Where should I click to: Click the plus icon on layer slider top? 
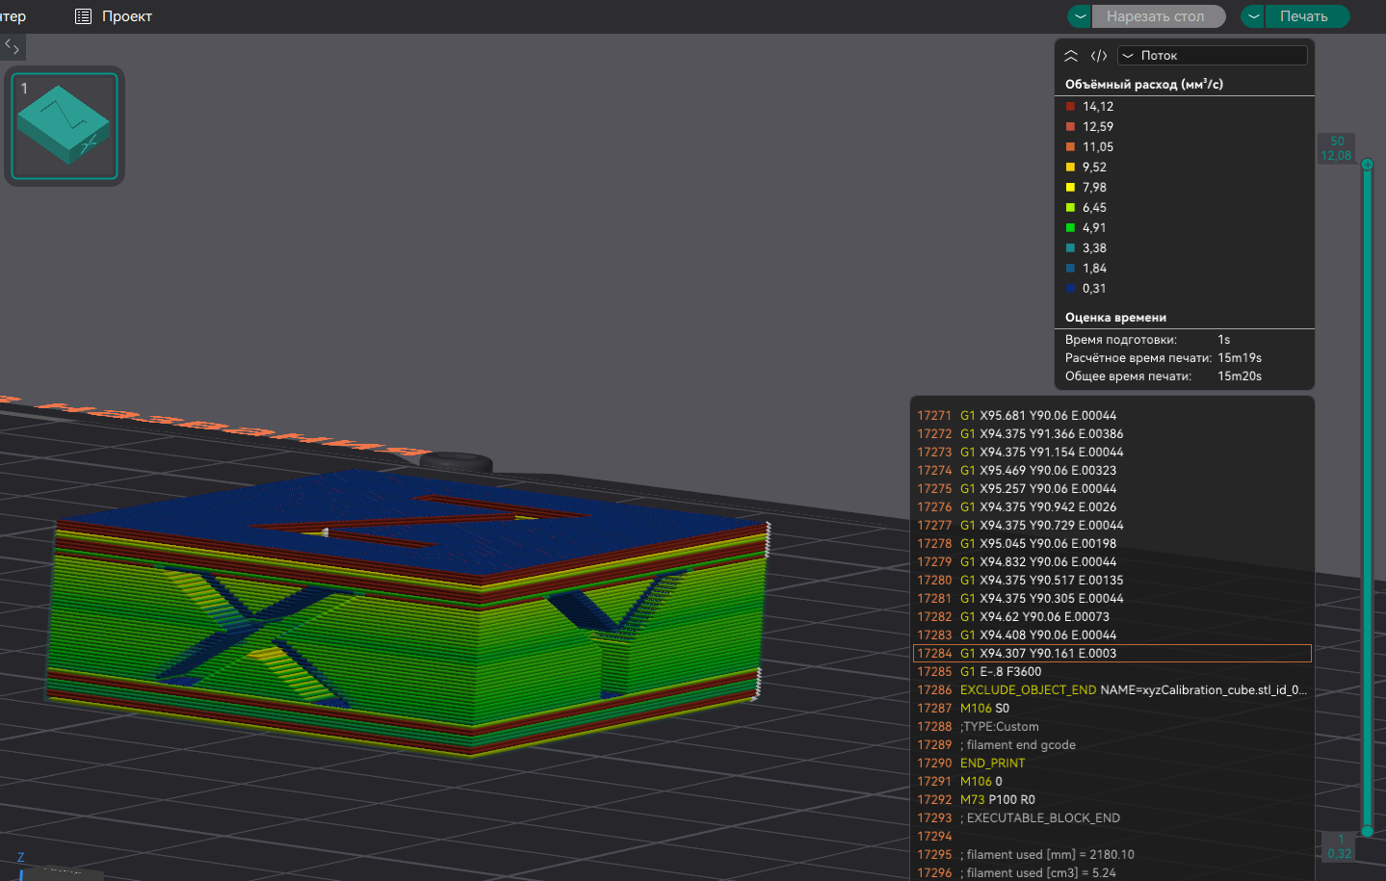pyautogui.click(x=1367, y=165)
